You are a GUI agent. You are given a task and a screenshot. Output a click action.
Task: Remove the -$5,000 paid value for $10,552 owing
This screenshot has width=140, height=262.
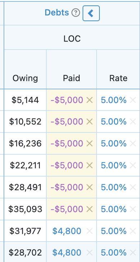point(89,121)
